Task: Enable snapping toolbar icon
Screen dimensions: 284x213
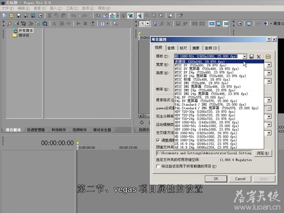Action: coord(98,16)
